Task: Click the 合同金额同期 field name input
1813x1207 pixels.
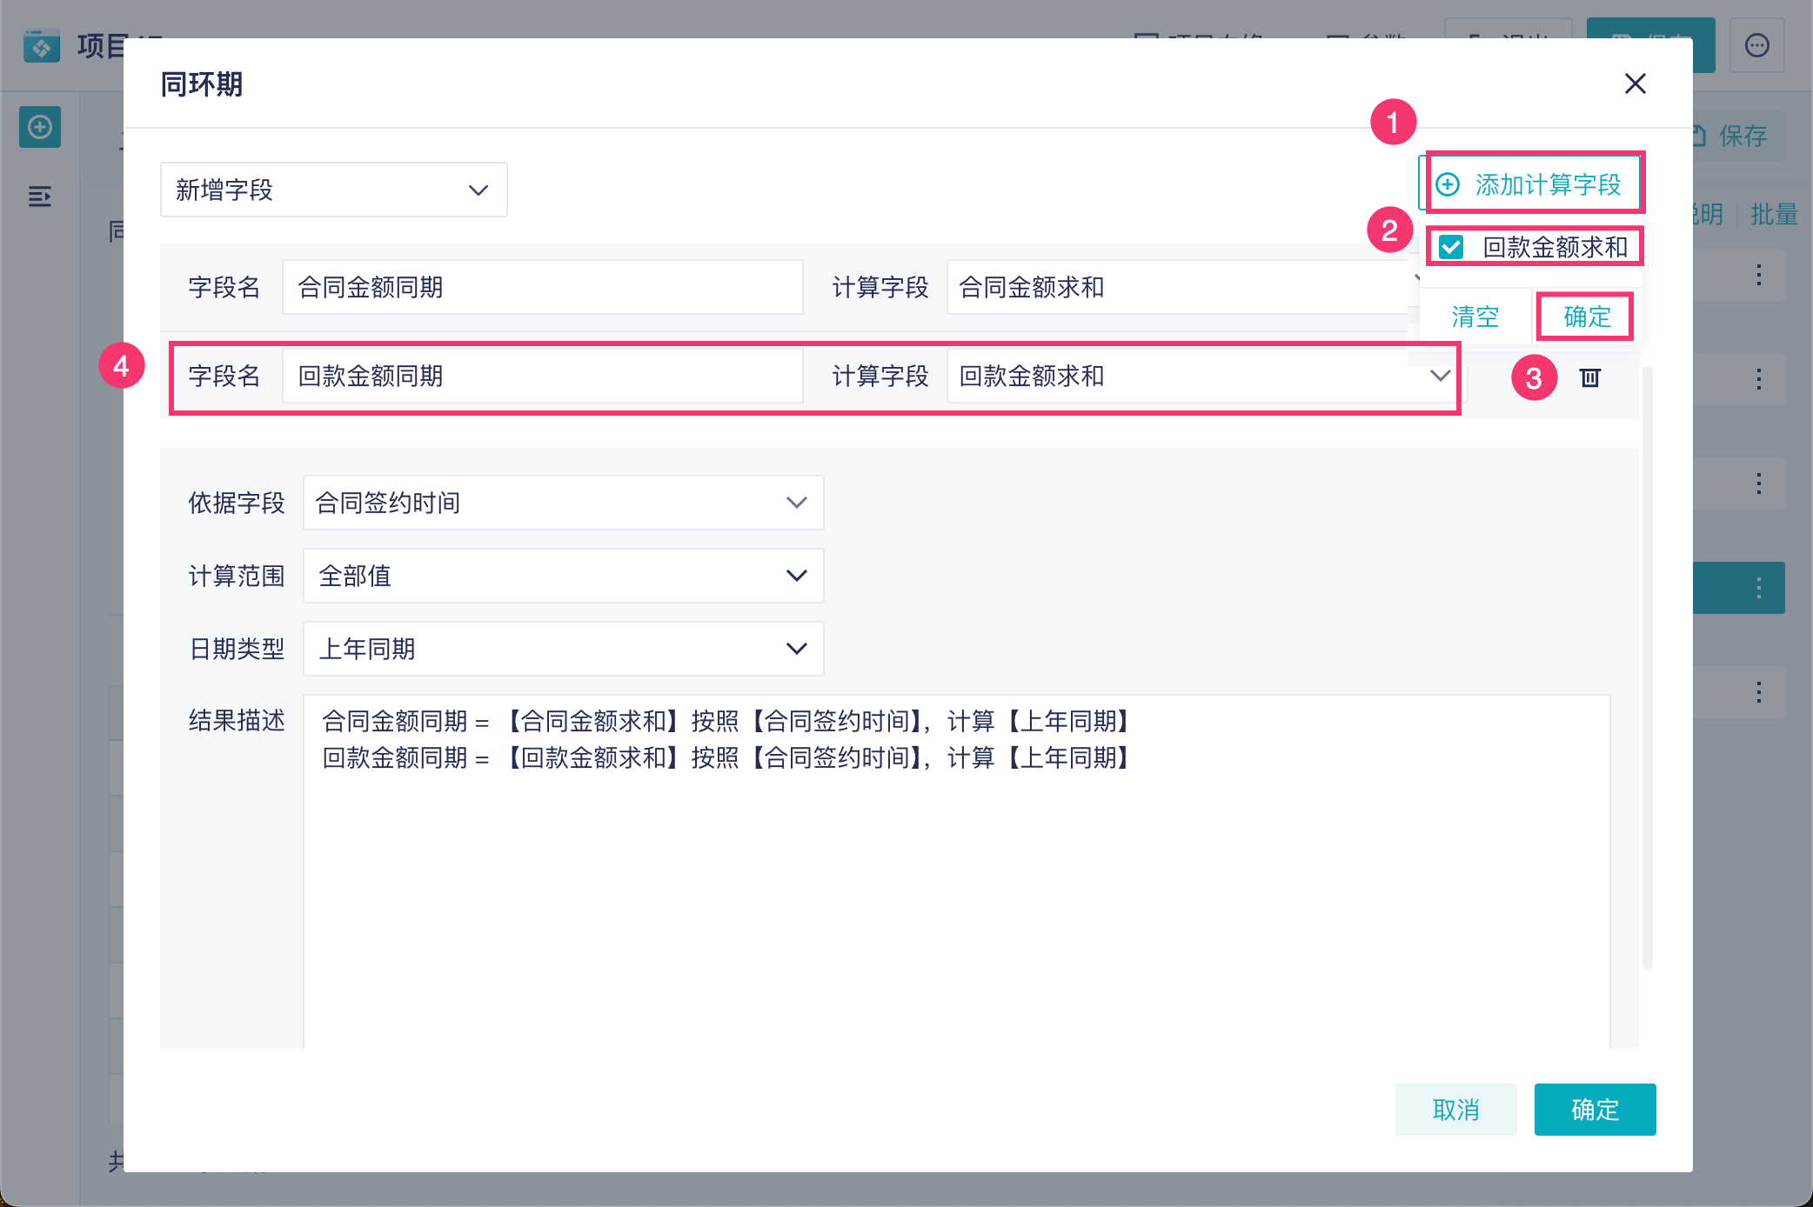Action: click(x=542, y=287)
